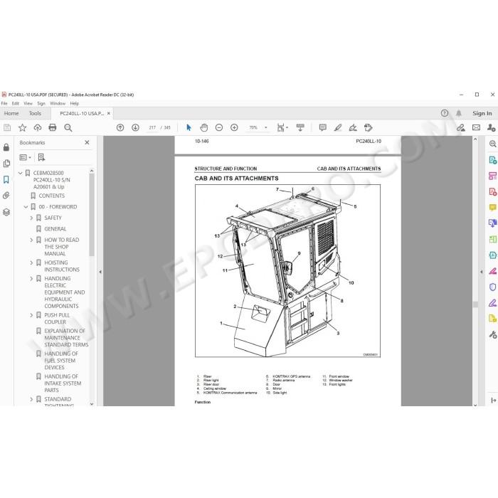Collapse the right tools pane arrow
The height and width of the screenshot is (498, 498).
click(x=482, y=272)
